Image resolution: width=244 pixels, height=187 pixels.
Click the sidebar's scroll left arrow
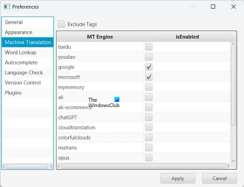4,166
